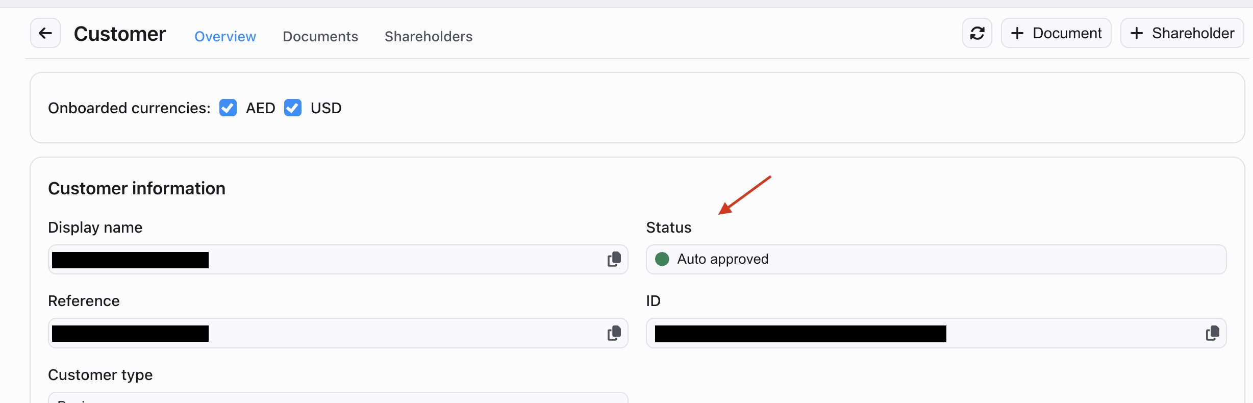Click the Reference field
Viewport: 1253px width, 403px height.
pyautogui.click(x=338, y=333)
